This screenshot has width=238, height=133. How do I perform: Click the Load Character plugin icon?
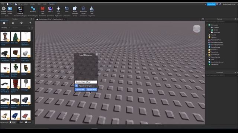20,10
